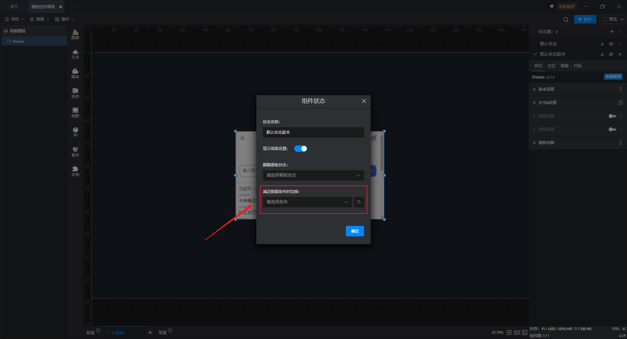
Task: Add a new component state with plus icon
Action: (x=612, y=32)
